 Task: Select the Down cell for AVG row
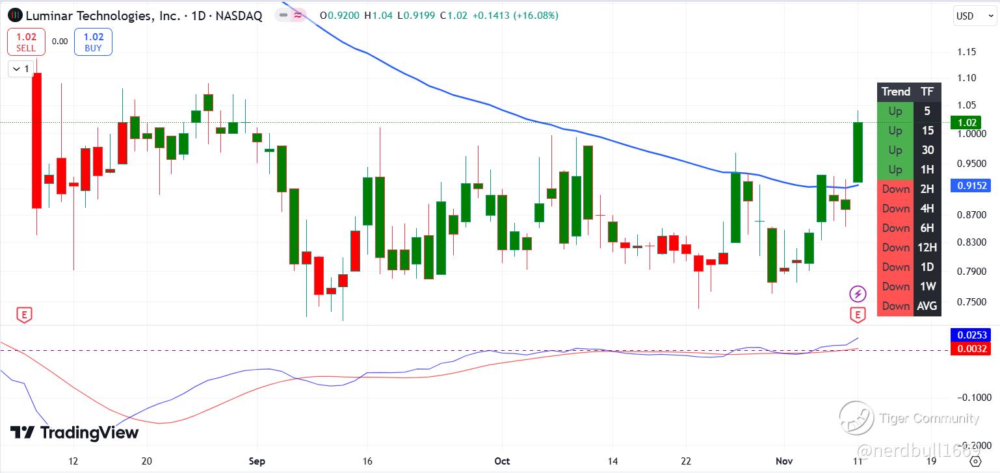895,306
